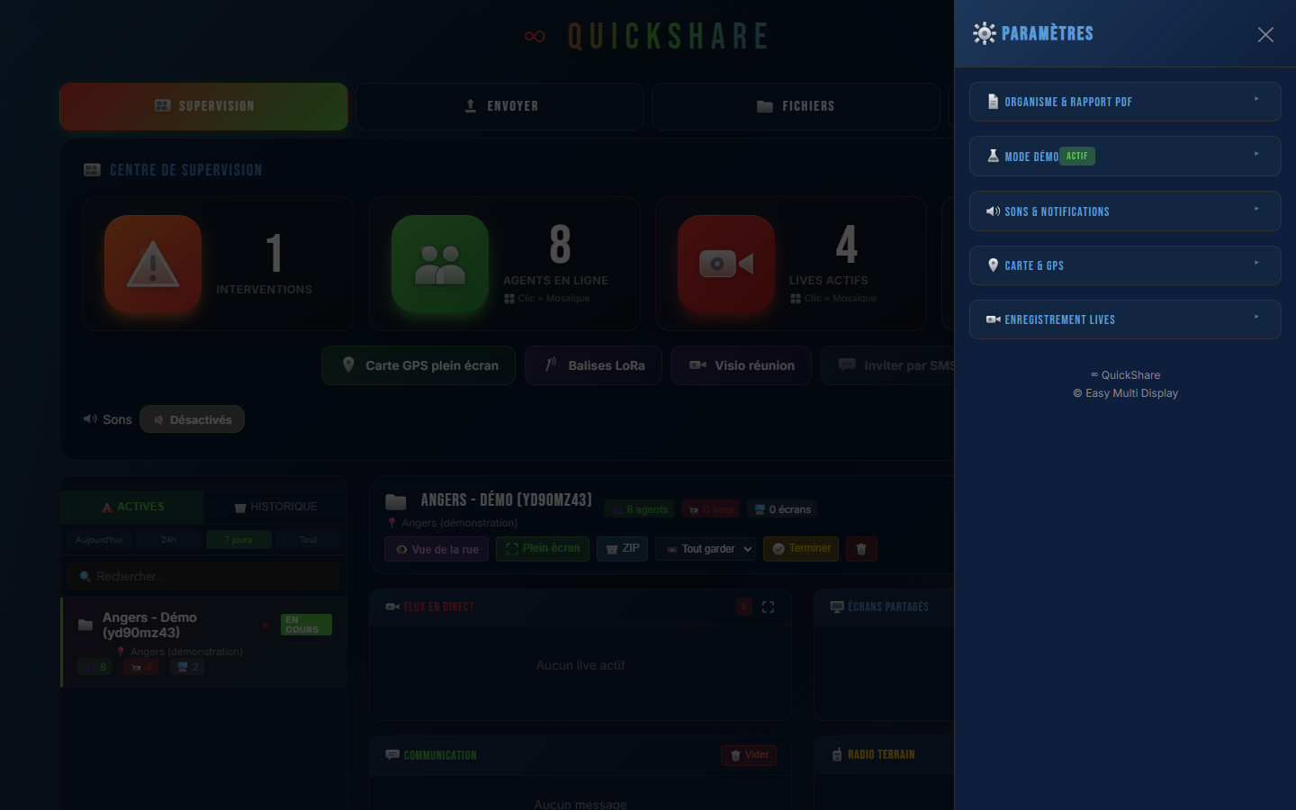Toggle the Sons Désactivés switch
This screenshot has height=810, width=1296.
[x=192, y=419]
